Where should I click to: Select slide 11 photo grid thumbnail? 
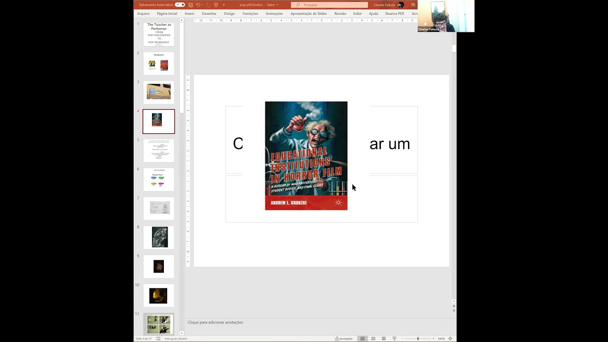159,324
